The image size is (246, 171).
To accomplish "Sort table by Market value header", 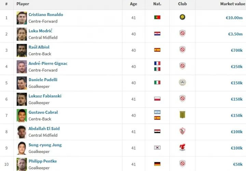I will (x=233, y=4).
